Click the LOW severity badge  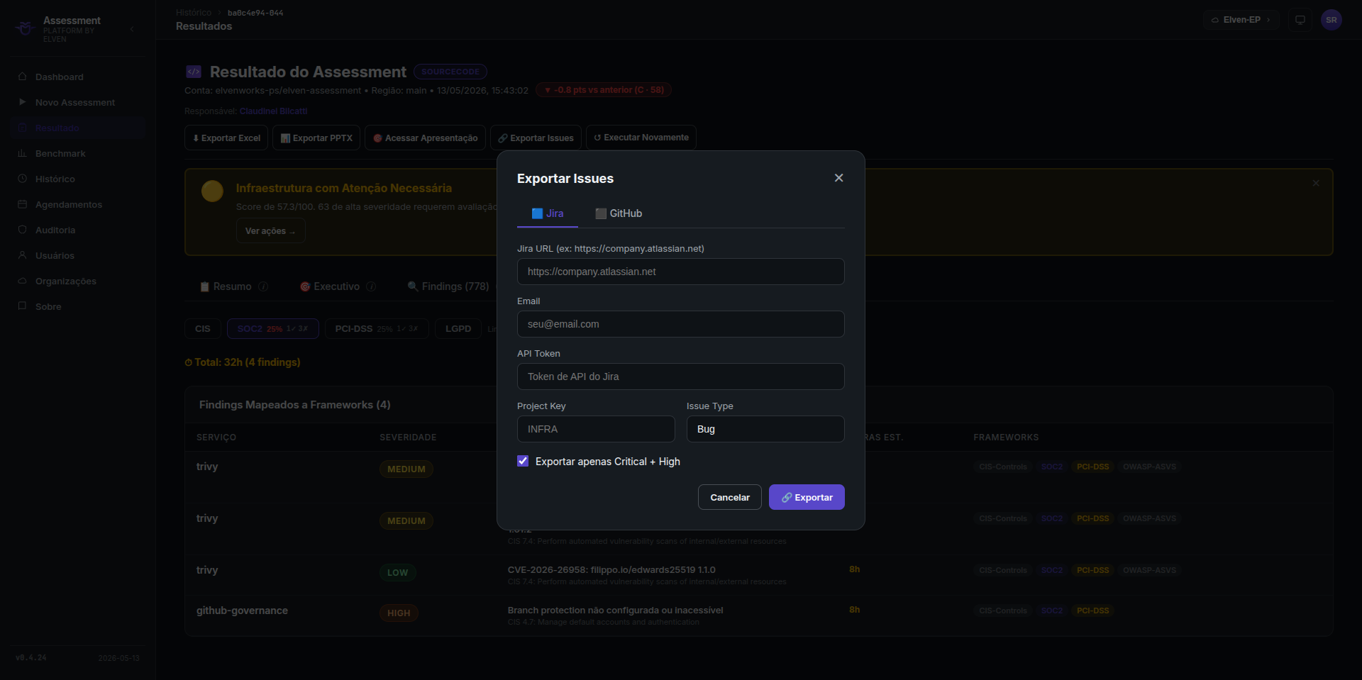coord(397,573)
